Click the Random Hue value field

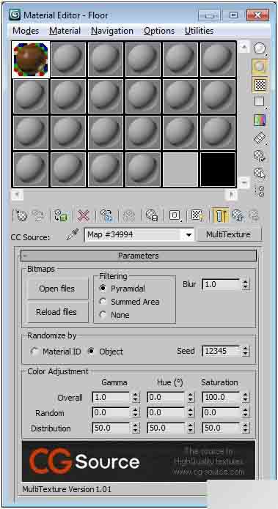tap(167, 412)
